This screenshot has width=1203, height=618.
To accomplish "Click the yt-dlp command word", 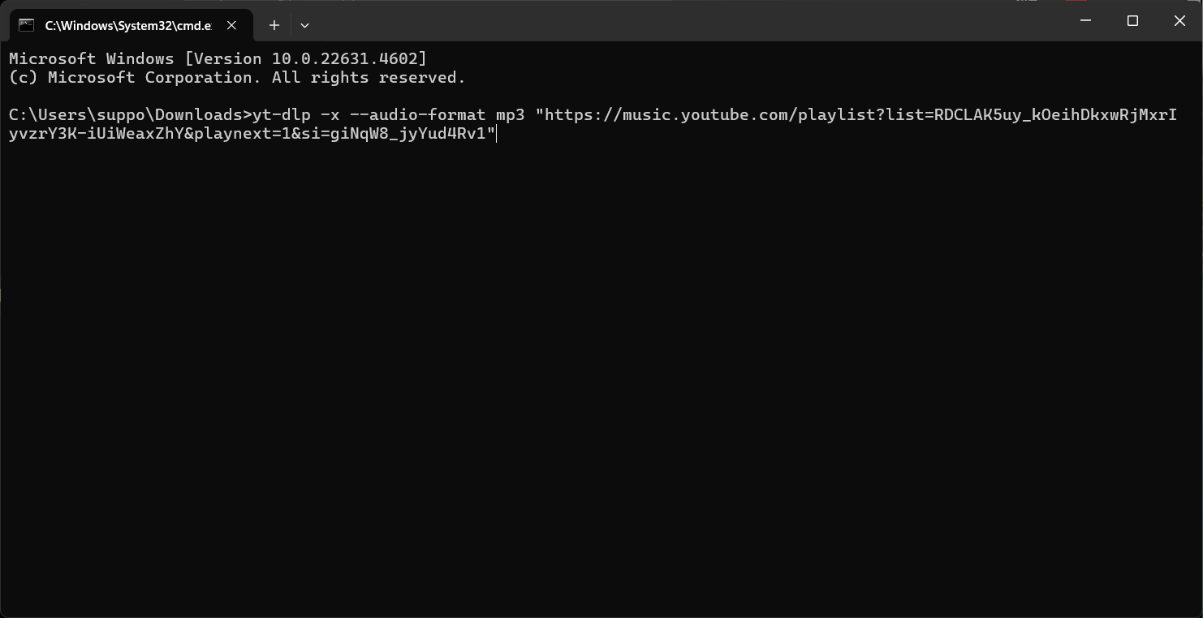I will [x=282, y=115].
